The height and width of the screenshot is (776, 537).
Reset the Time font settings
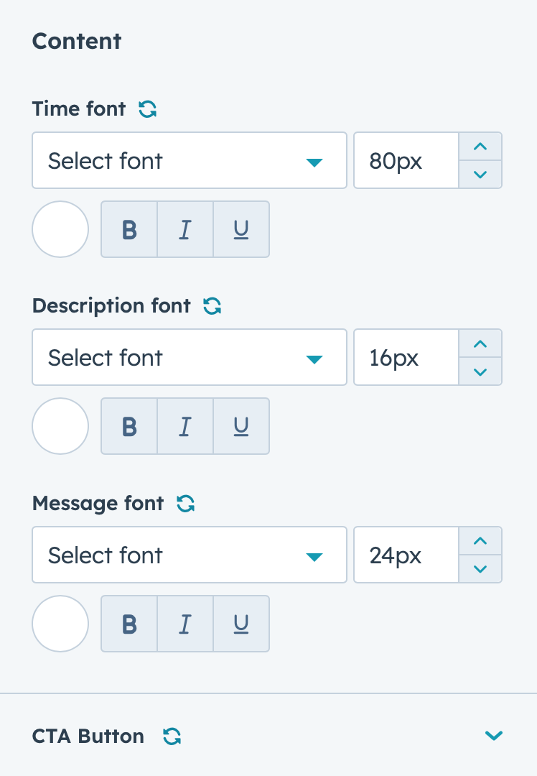147,109
